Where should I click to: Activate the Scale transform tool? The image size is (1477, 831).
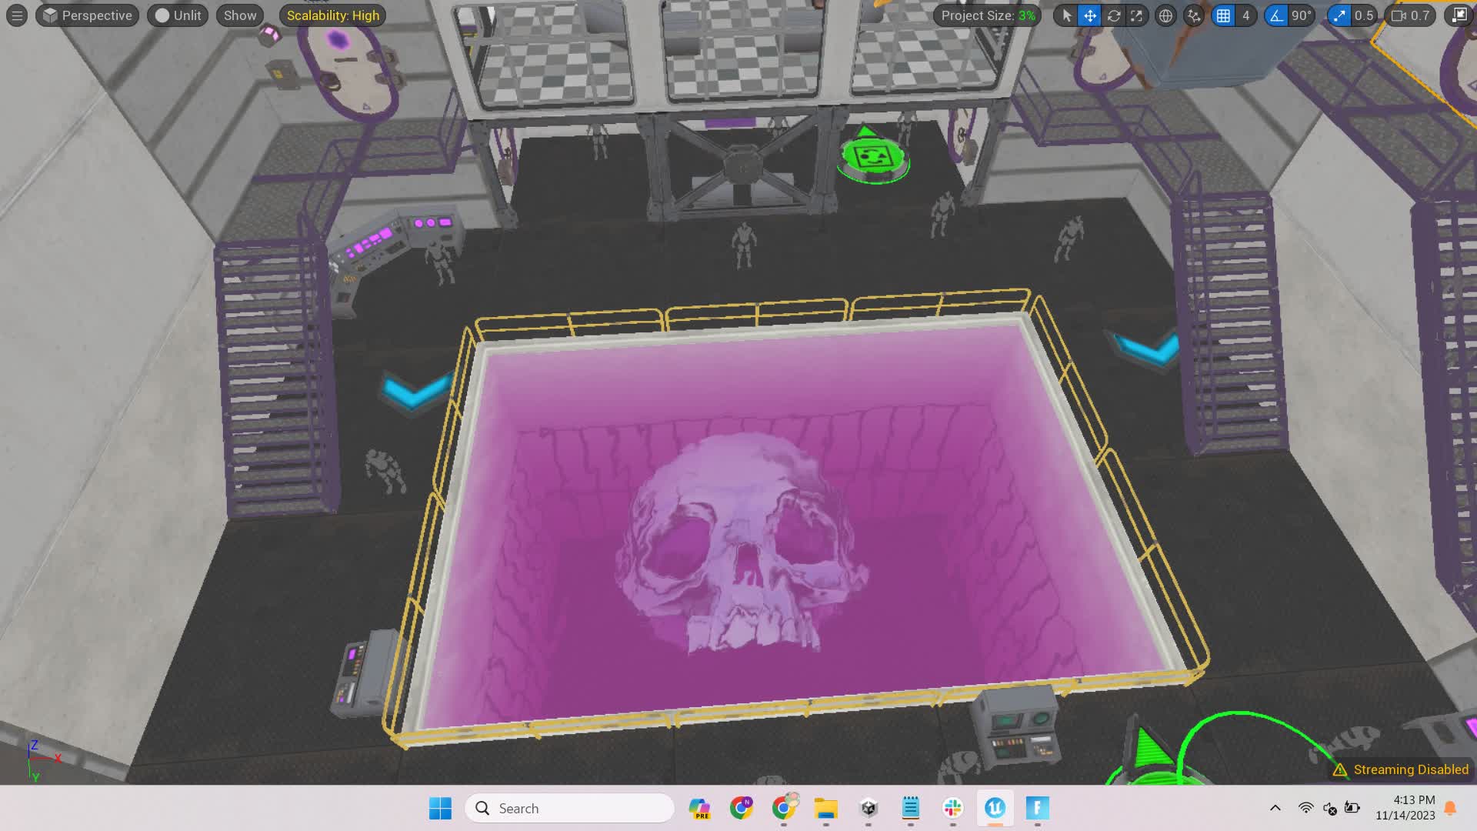coord(1136,15)
